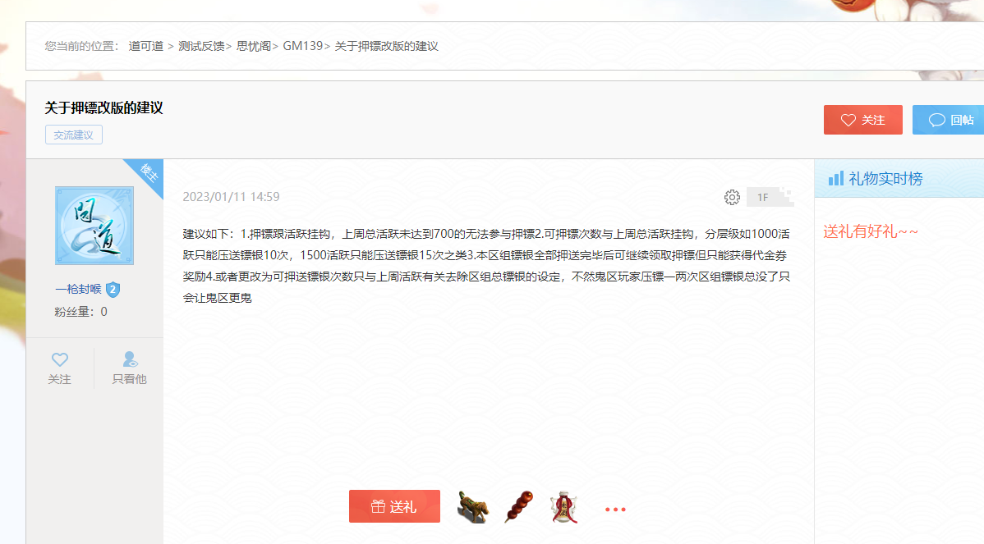Click the red 送礼 gift button
Screen dimensions: 984x544
click(x=395, y=506)
